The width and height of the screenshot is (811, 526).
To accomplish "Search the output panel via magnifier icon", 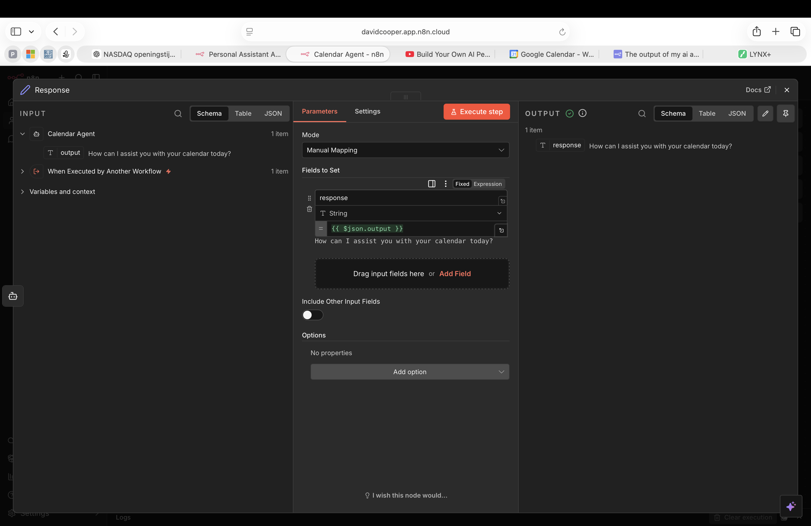I will click(x=642, y=113).
